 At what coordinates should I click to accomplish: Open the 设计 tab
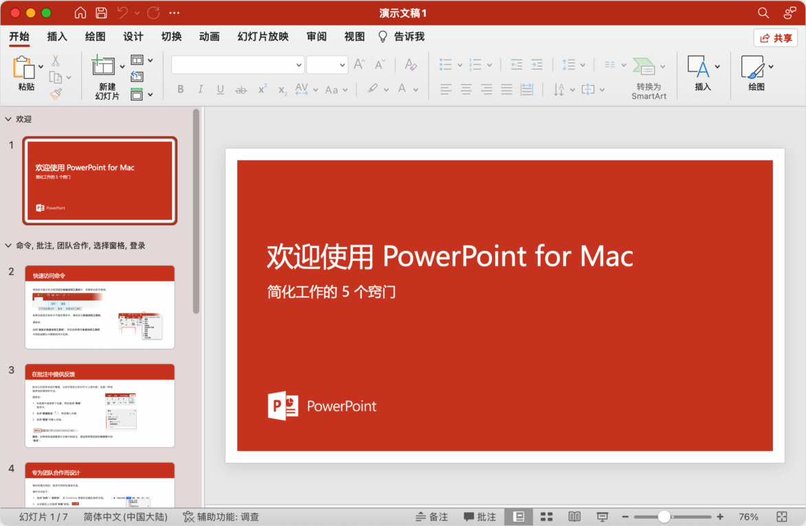[133, 36]
